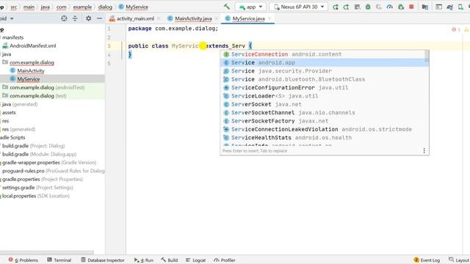Click 'dialog' in the breadcrumb path

click(x=105, y=7)
